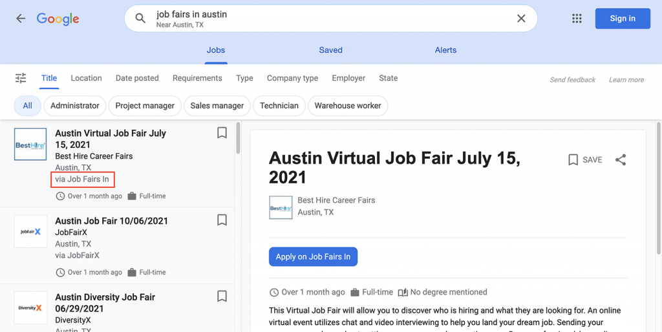This screenshot has height=332, width=662.
Task: Focus the 'job fairs in austin' search field
Action: (x=330, y=19)
